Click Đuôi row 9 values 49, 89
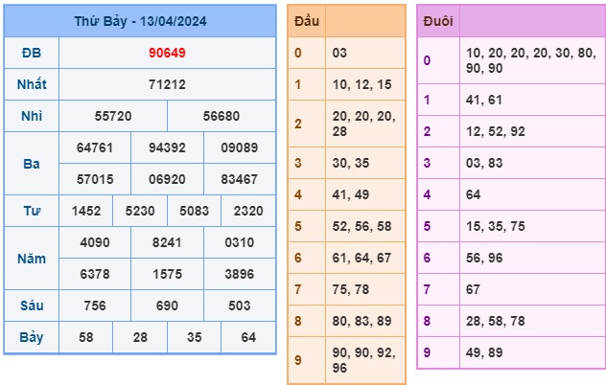Viewport: 606px width, 385px height. tap(486, 352)
